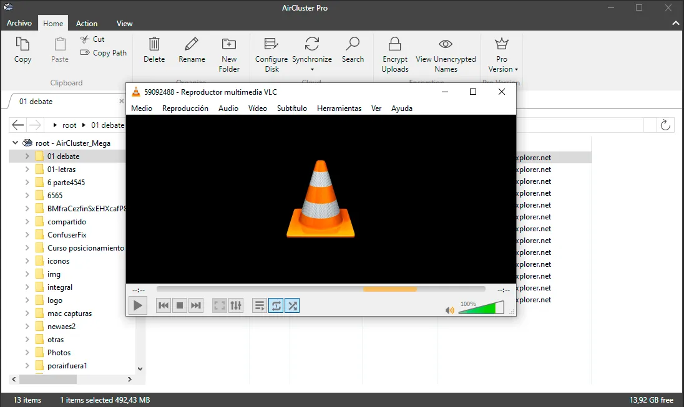Open VLC Vídeo menu
Image resolution: width=684 pixels, height=407 pixels.
257,108
